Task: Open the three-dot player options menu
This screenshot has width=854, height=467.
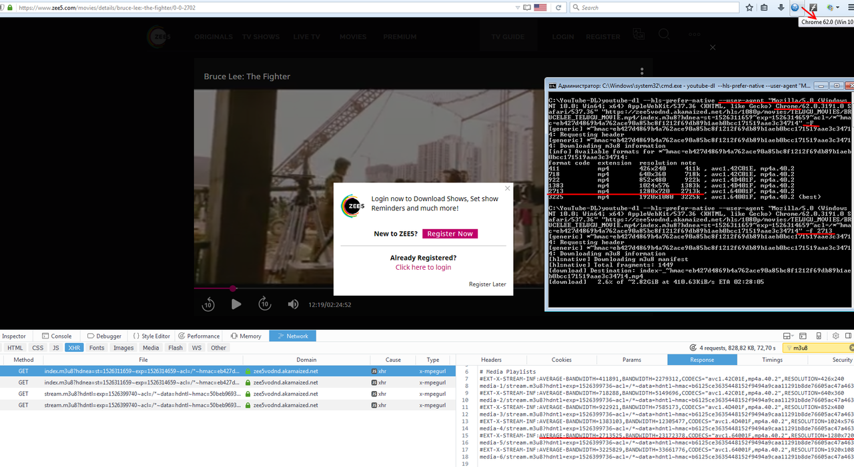Action: [x=642, y=71]
